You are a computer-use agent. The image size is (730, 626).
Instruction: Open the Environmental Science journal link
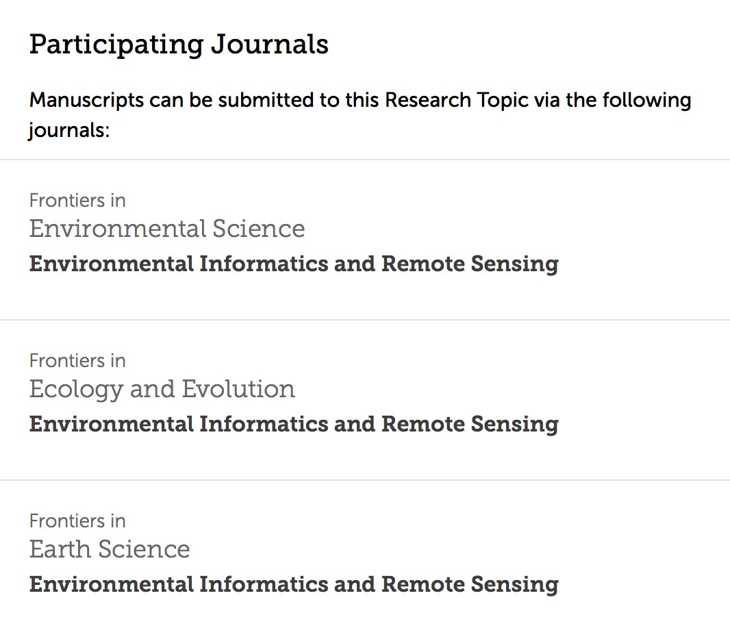(x=166, y=229)
